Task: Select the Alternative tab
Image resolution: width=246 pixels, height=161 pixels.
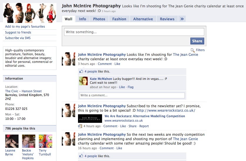Action: [x=143, y=19]
